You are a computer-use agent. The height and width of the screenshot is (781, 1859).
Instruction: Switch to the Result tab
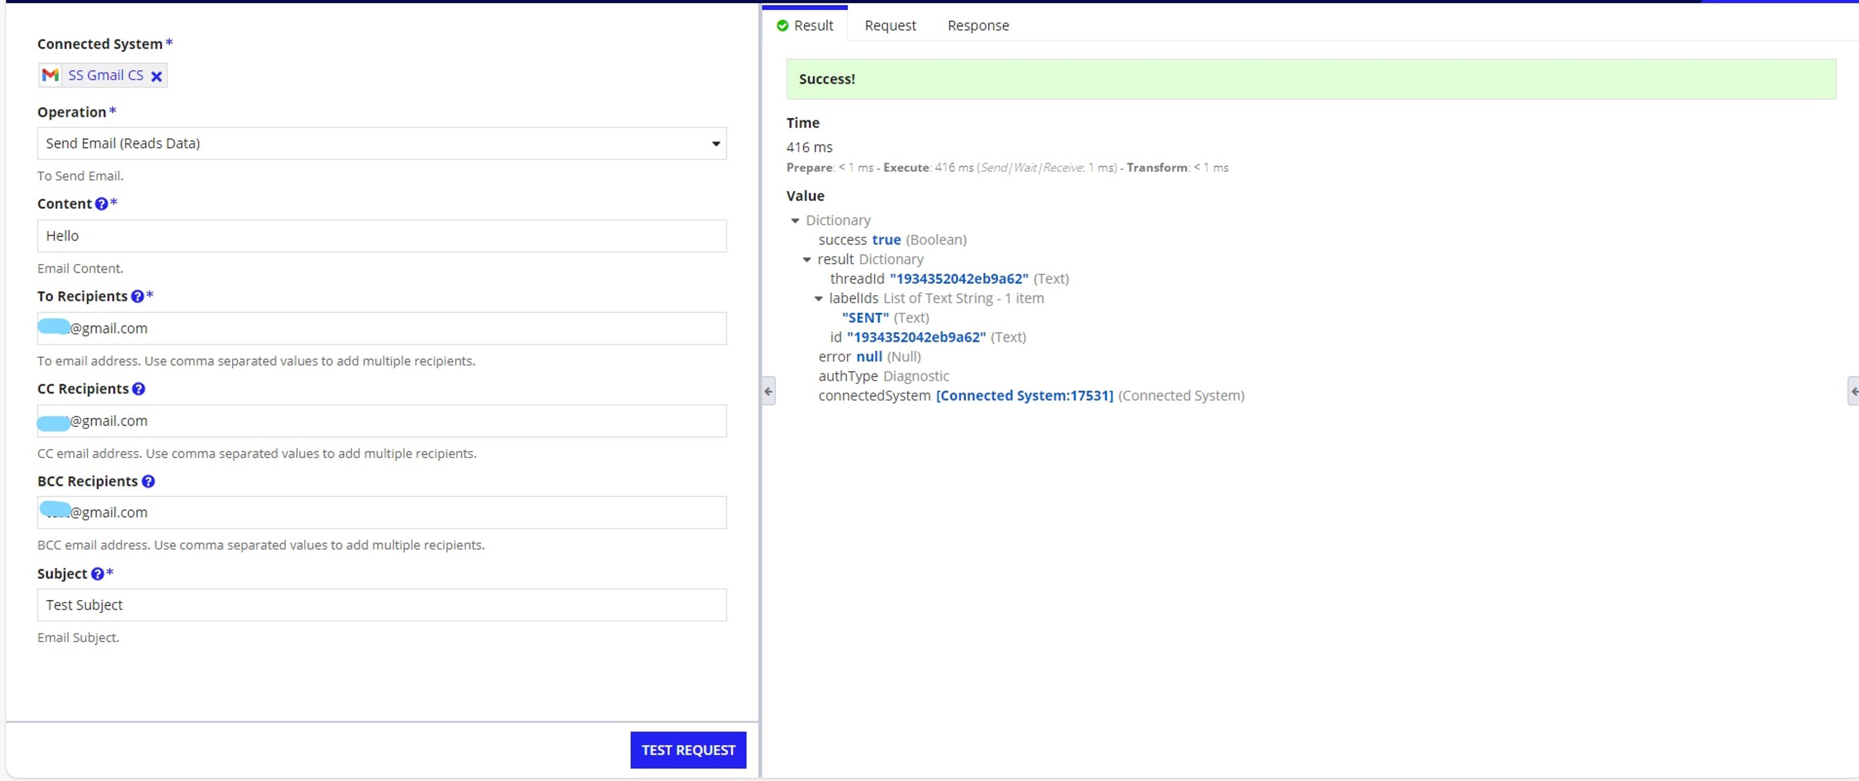point(805,25)
